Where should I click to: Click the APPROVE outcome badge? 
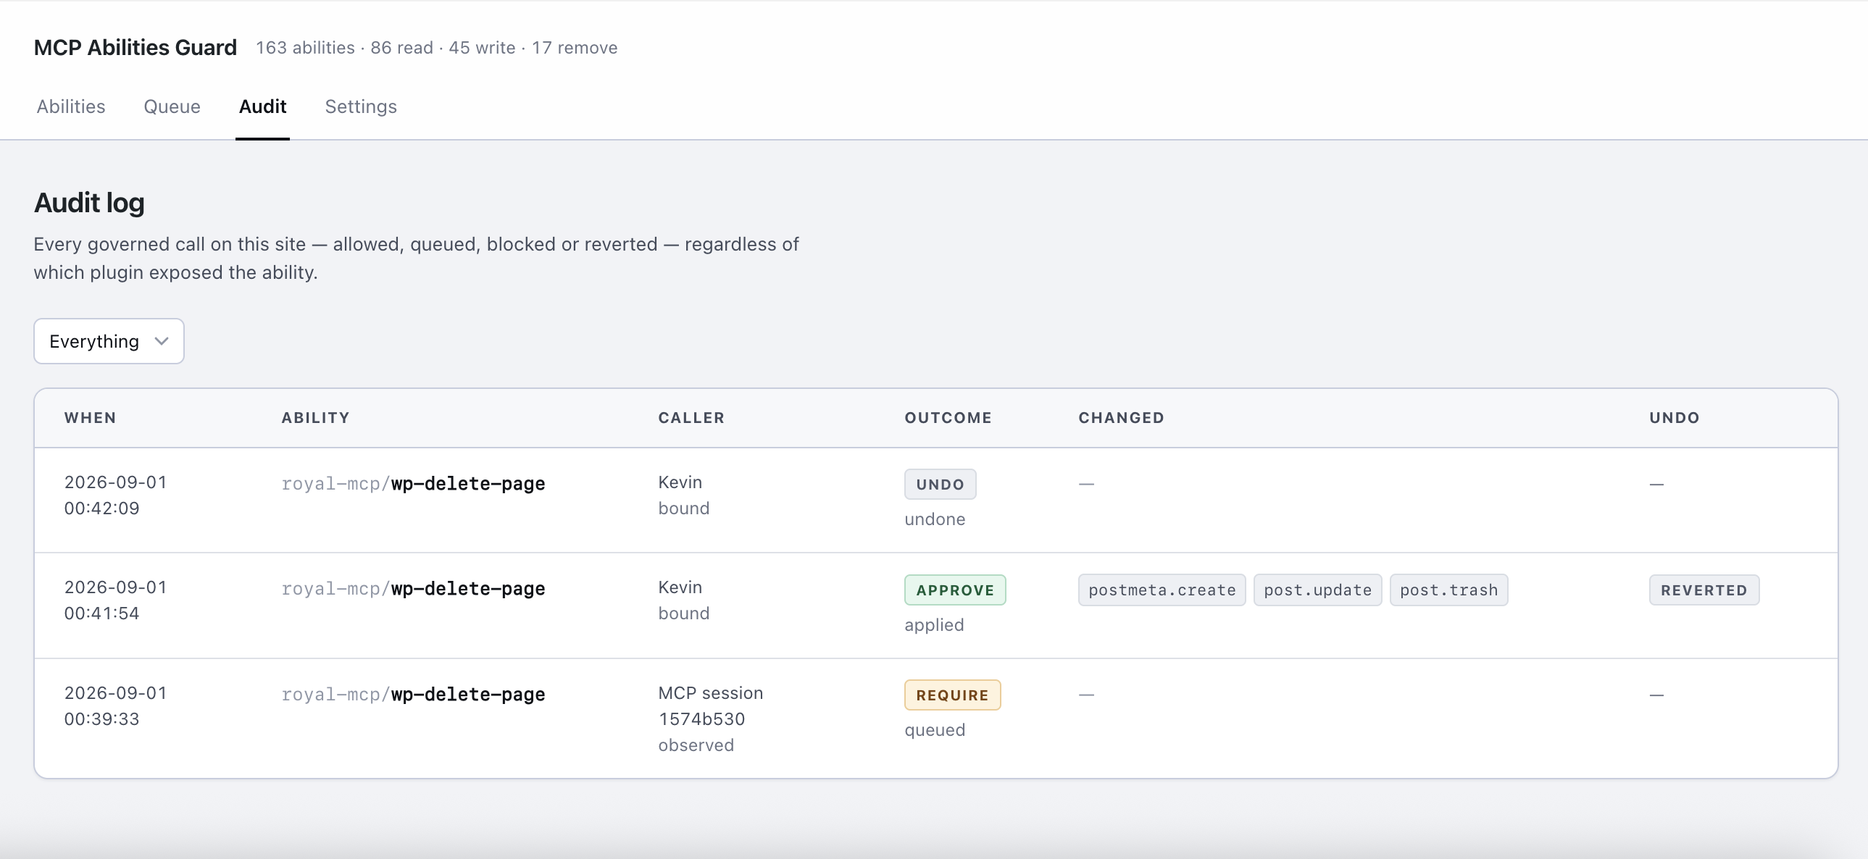954,590
